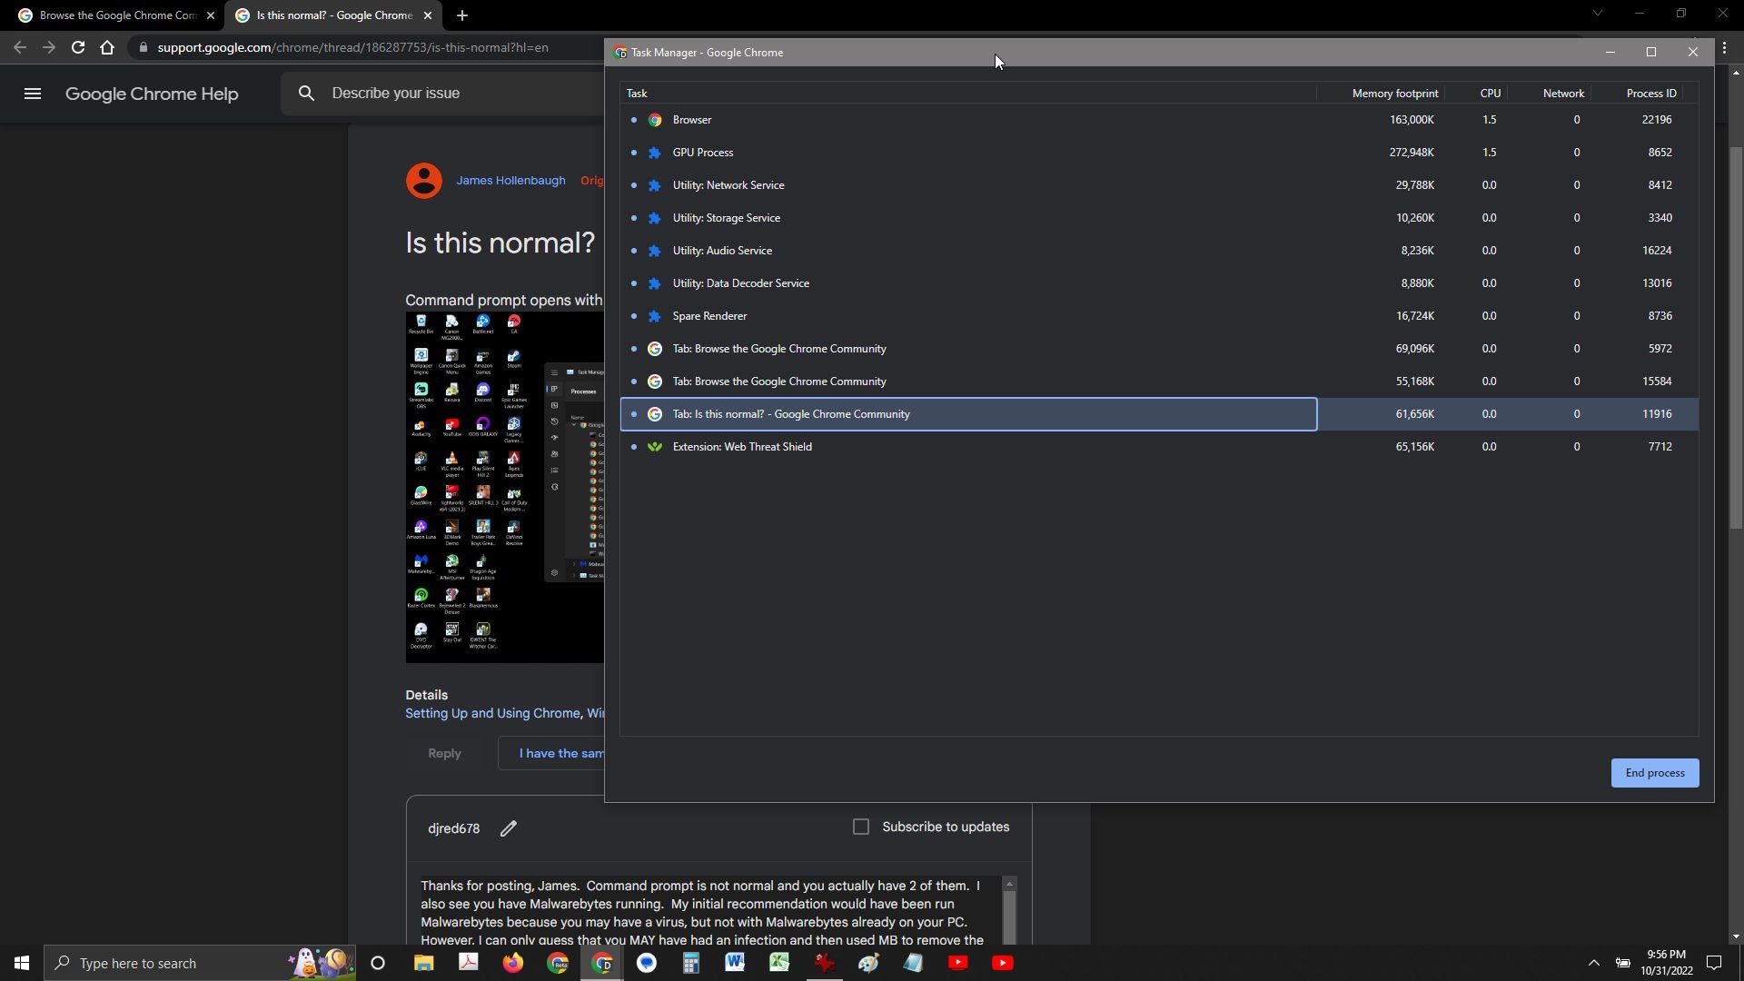Open the Windows Start menu
The image size is (1744, 981).
click(22, 963)
